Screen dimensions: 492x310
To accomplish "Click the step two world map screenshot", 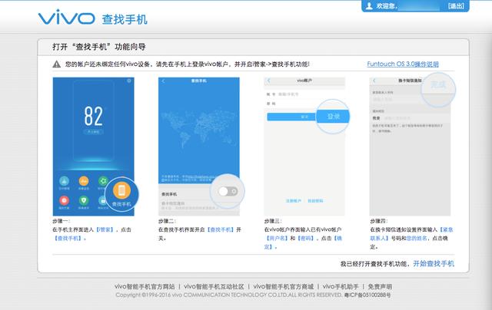I will click(x=198, y=147).
